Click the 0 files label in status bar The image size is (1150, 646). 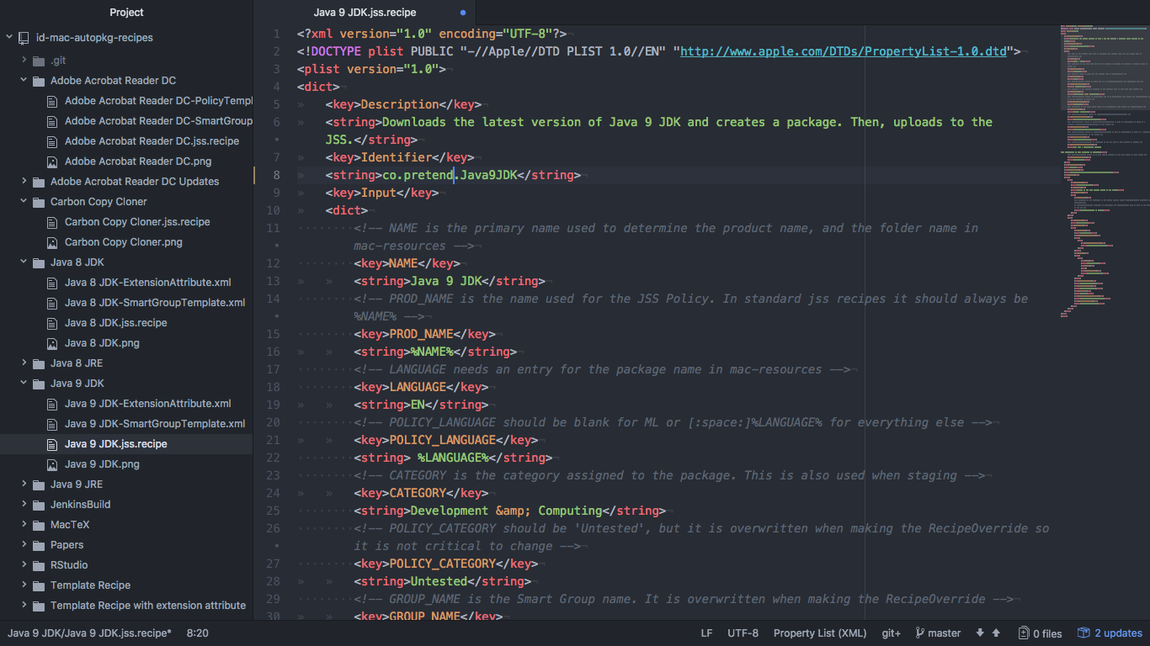[x=1047, y=633]
